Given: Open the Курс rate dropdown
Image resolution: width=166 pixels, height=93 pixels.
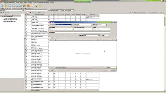Looking at the screenshot, I should click(x=109, y=36).
